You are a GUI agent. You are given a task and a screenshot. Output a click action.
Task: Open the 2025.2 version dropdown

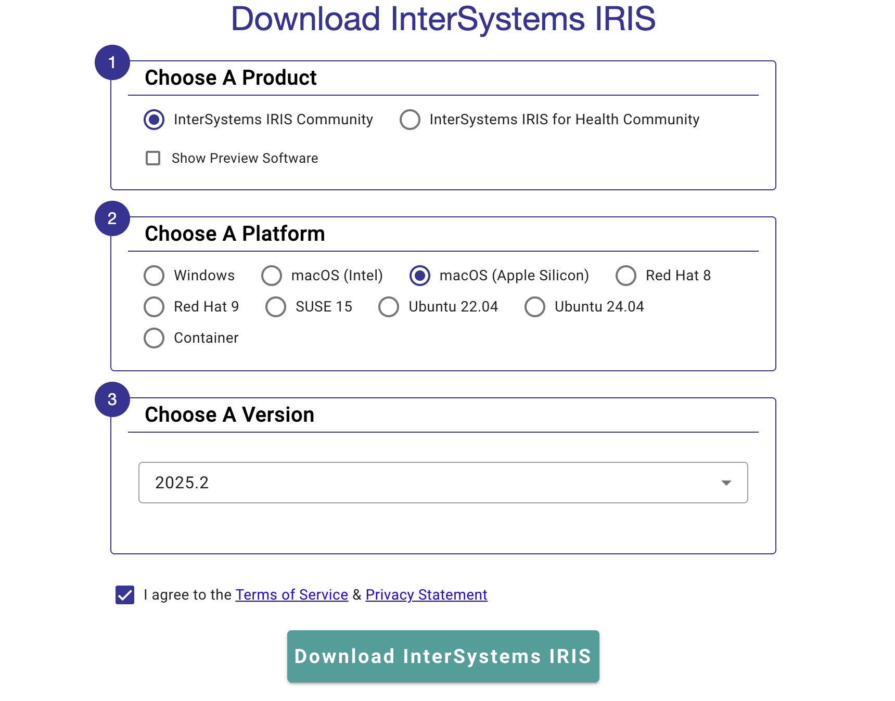pyautogui.click(x=442, y=483)
